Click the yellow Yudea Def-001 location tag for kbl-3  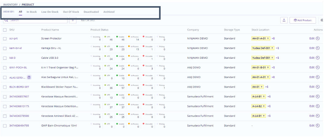(x=263, y=58)
